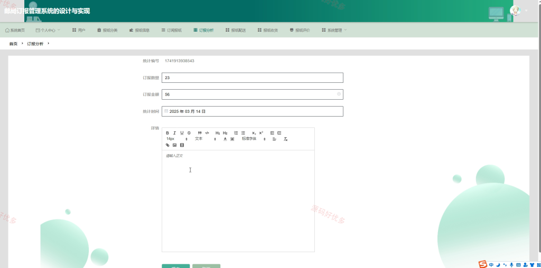Open the text color picker
Screen dimensions: 541x268
click(225, 139)
